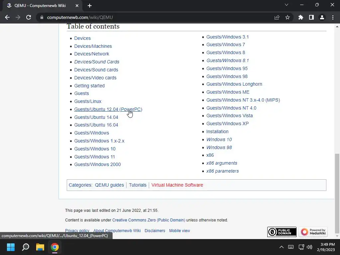Open the Windows Start menu
340x255 pixels.
point(11,247)
